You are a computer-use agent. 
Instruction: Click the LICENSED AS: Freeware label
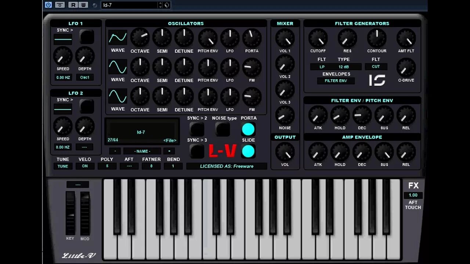tap(227, 166)
